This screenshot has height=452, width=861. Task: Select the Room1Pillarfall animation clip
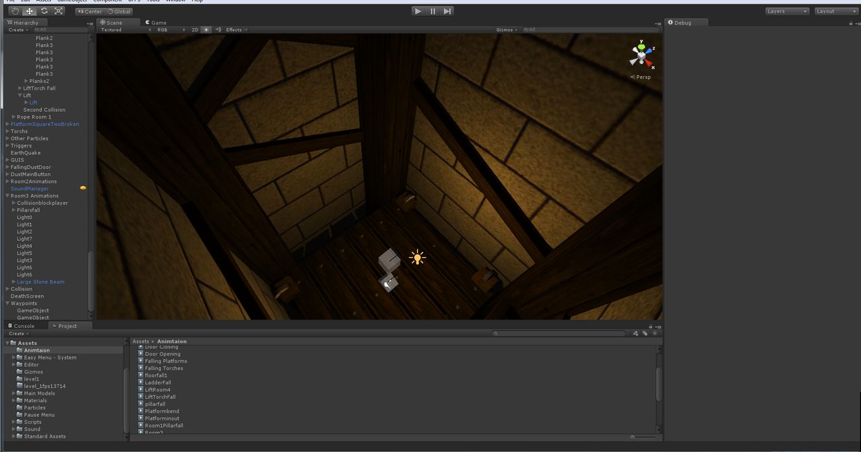pos(164,426)
